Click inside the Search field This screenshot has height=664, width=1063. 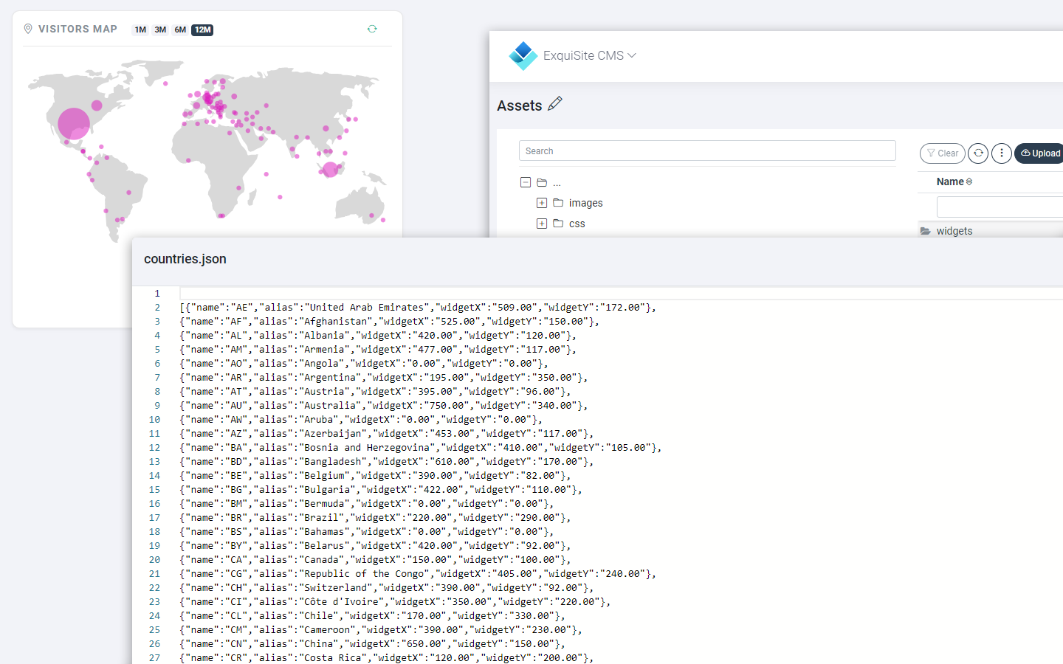(x=706, y=150)
